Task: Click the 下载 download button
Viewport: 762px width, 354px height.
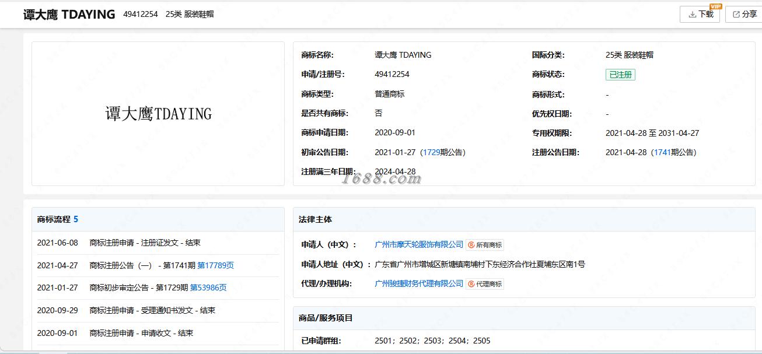Action: tap(700, 14)
